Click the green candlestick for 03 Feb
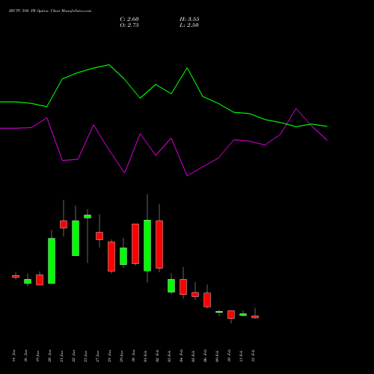374x374 pixels. click(x=171, y=286)
